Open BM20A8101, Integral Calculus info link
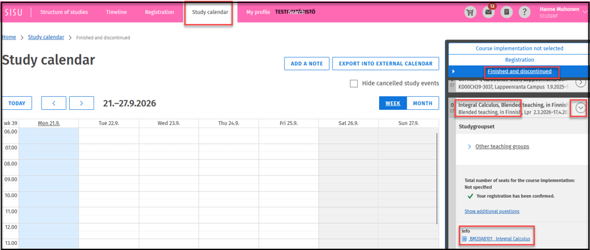This screenshot has height=250, width=590. coord(500,239)
